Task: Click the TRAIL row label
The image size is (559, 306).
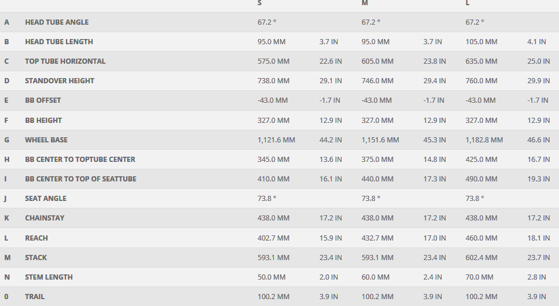Action: click(35, 297)
